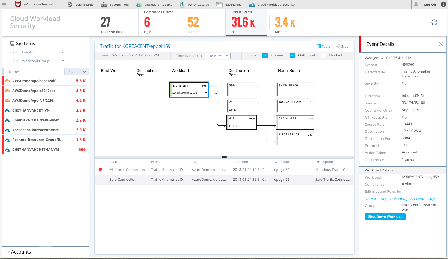The image size is (448, 259).
Task: Open the koreacent/epogiri59-nsg inbound rules link
Action: [402, 199]
